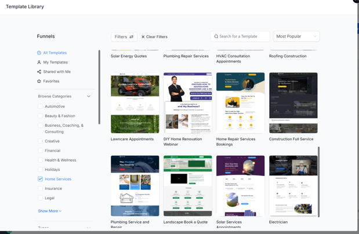Click the Shared with Me share icon
Viewport: 359px width, 234px height.
[39, 72]
